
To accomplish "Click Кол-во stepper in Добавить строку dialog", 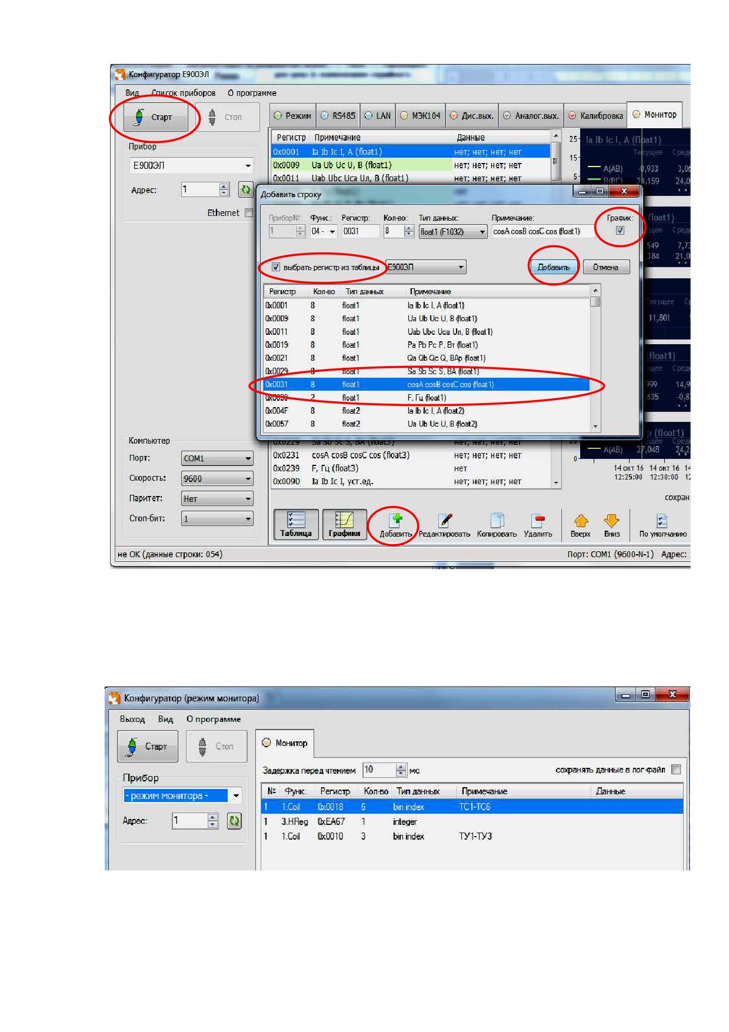I will (x=409, y=231).
